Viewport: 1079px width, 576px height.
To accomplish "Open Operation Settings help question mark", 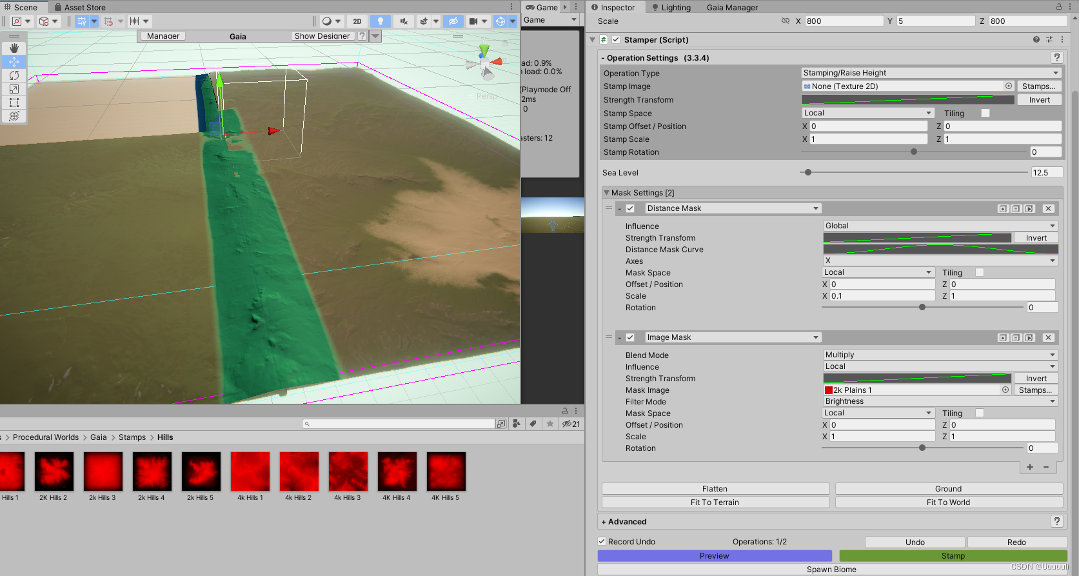I will pos(1057,57).
